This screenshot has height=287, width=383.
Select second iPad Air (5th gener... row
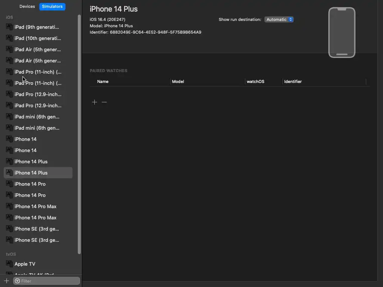[x=38, y=61]
